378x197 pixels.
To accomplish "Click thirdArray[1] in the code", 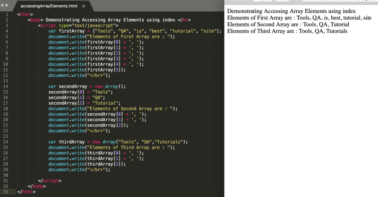I will pos(103,159).
